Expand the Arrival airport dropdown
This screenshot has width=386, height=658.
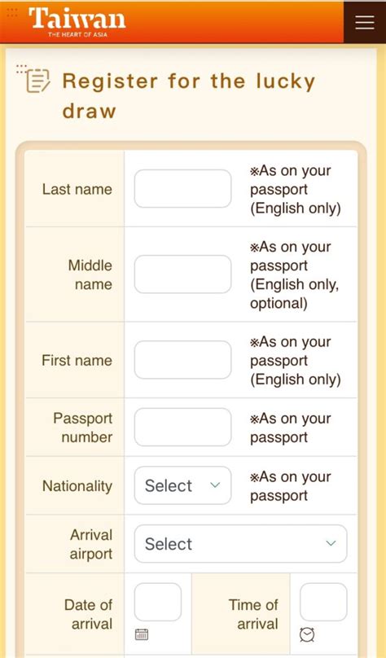[241, 543]
